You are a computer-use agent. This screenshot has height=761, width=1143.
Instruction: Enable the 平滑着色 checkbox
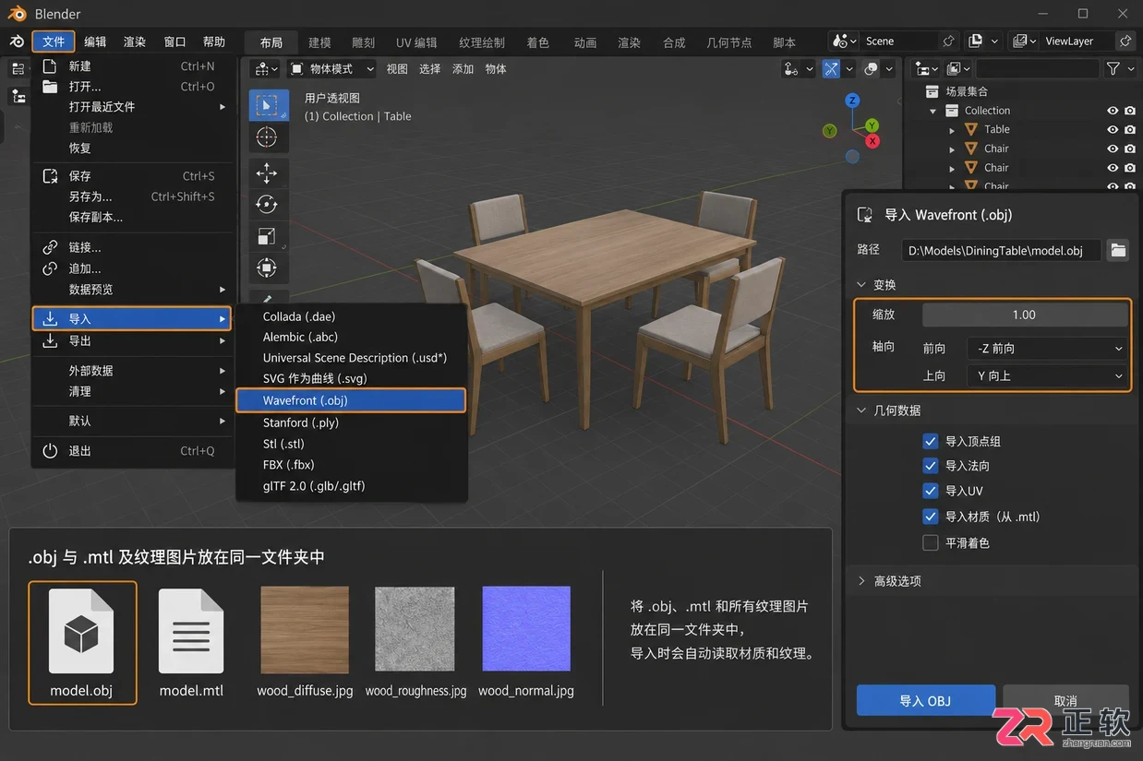click(x=931, y=542)
